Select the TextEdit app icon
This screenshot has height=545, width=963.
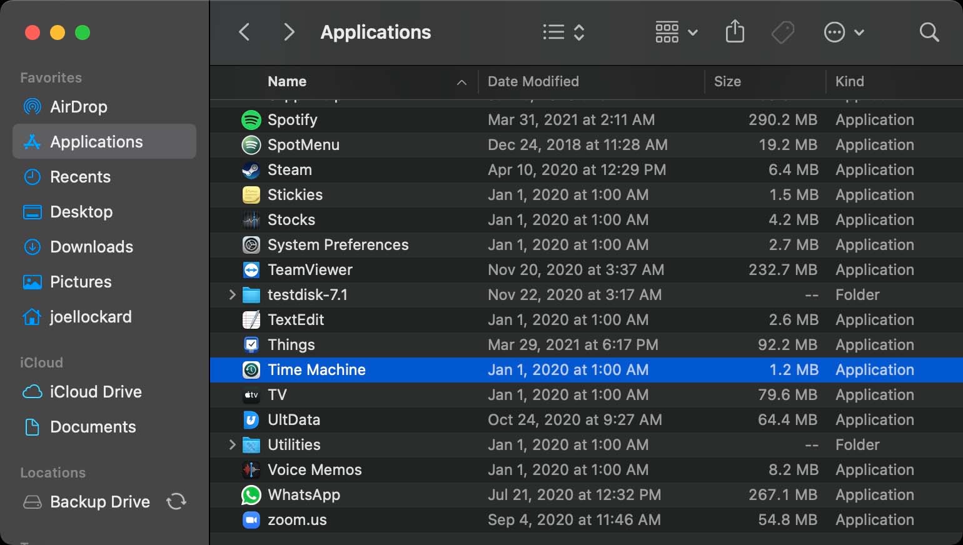[x=251, y=319]
